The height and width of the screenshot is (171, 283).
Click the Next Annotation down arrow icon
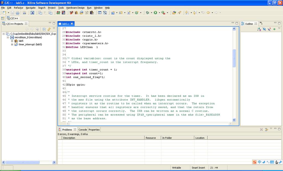coord(187,13)
